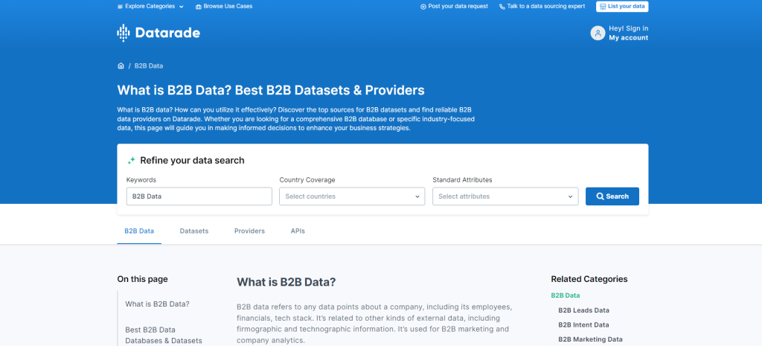Jump to Best B2B Data Databases & Datasets
762x346 pixels.
click(x=164, y=336)
